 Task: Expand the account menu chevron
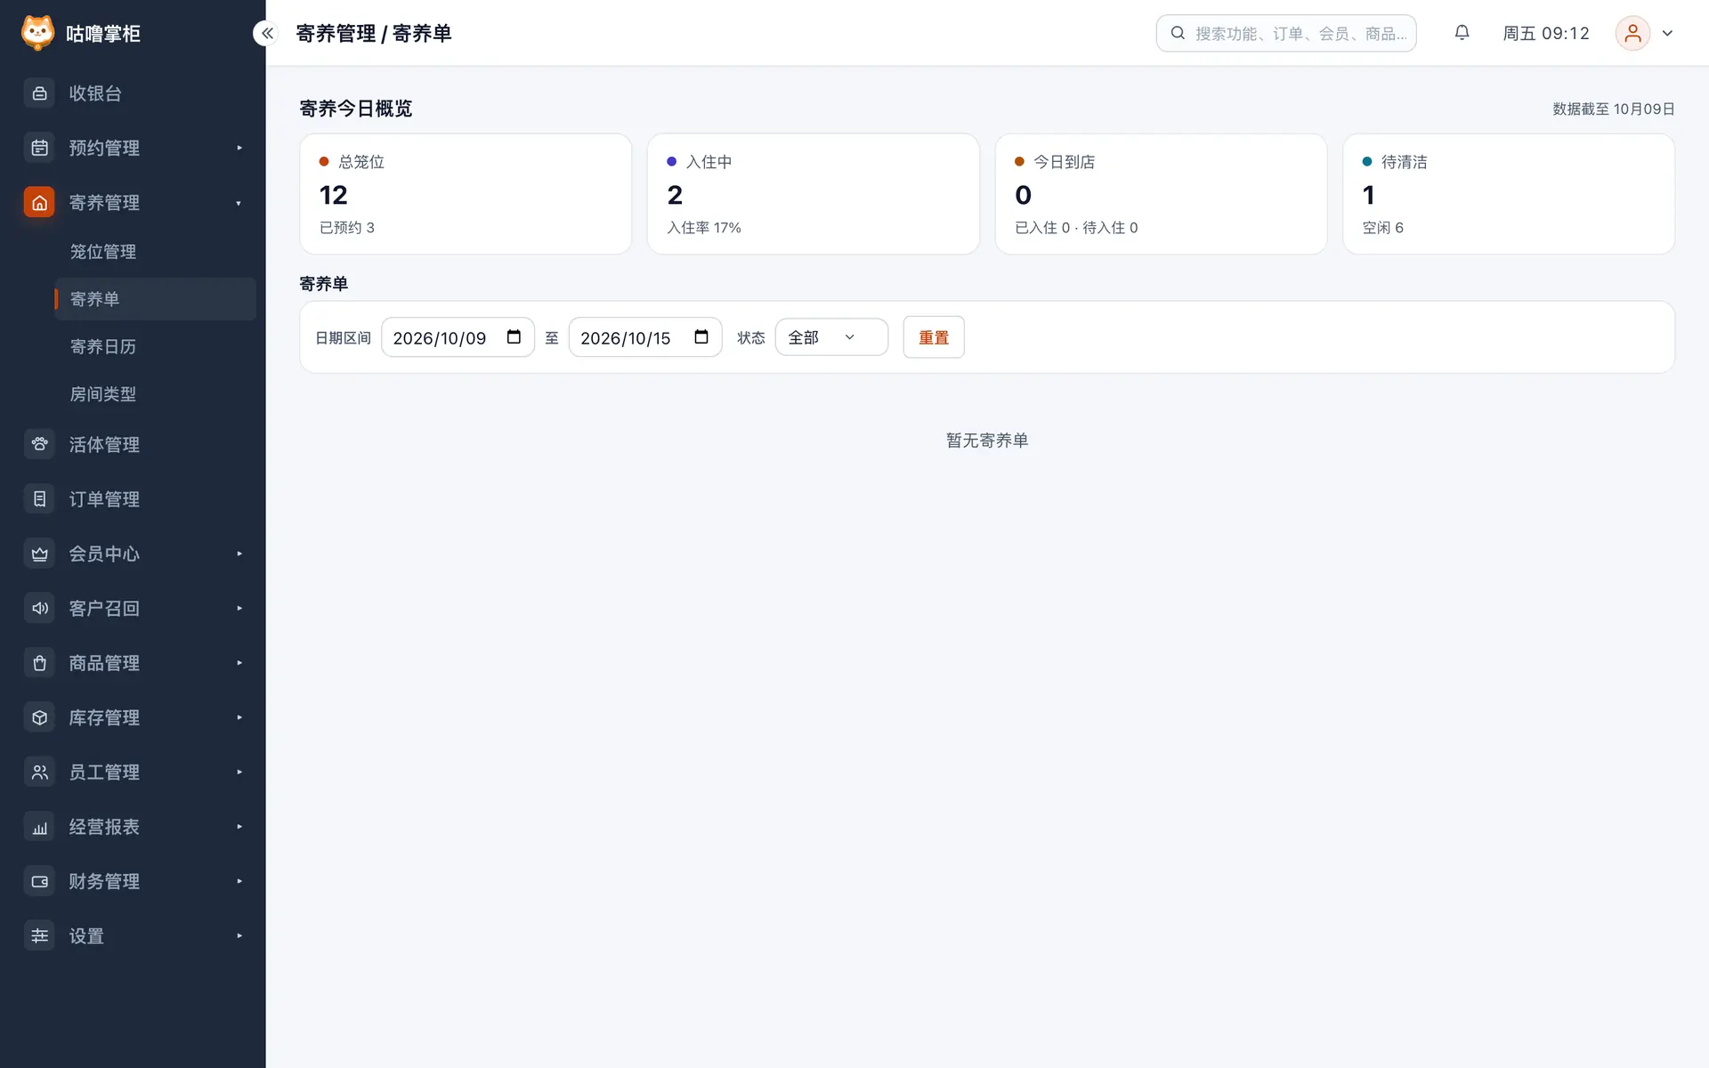(1667, 33)
